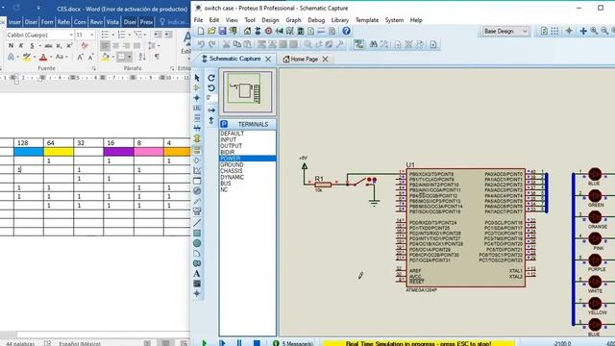Flip horizontally with X-mirror icon
615x346 pixels.
coord(211,111)
